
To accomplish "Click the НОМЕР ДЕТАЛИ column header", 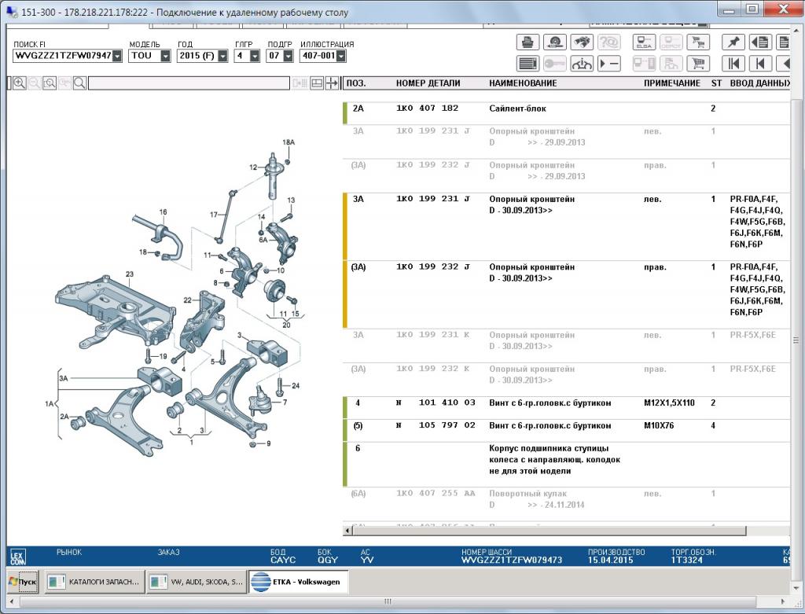I will 428,83.
